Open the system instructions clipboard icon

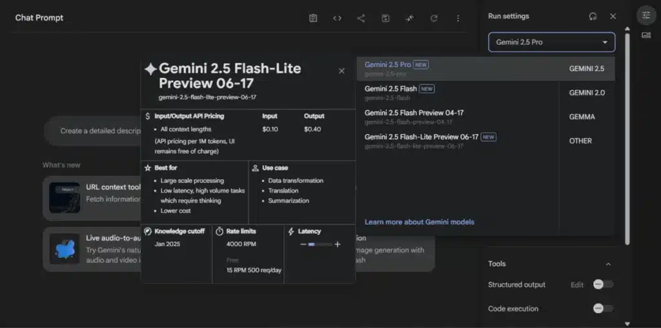(x=313, y=18)
